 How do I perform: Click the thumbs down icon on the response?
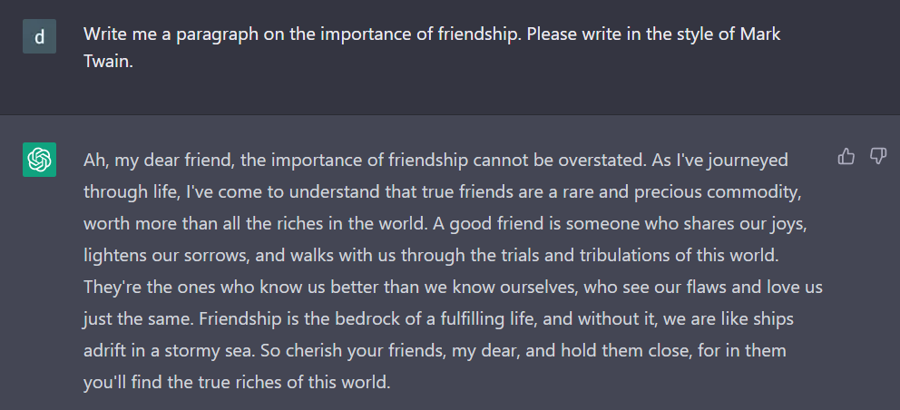point(877,157)
